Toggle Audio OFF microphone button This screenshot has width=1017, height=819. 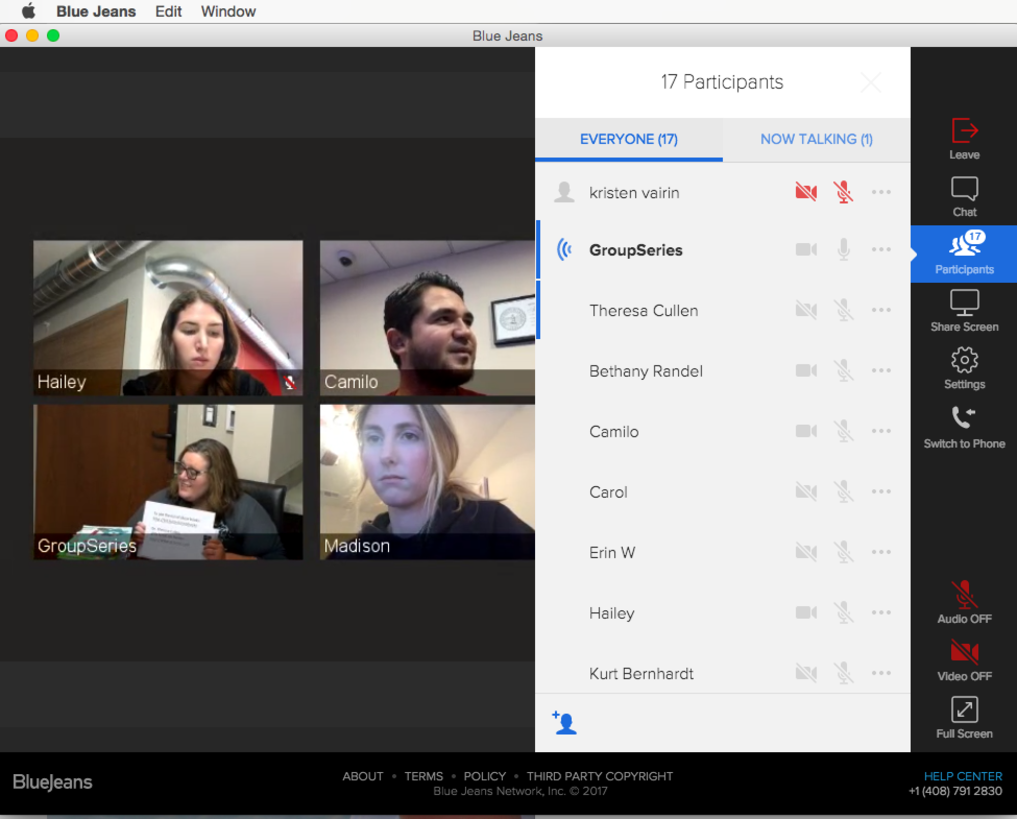click(x=964, y=595)
